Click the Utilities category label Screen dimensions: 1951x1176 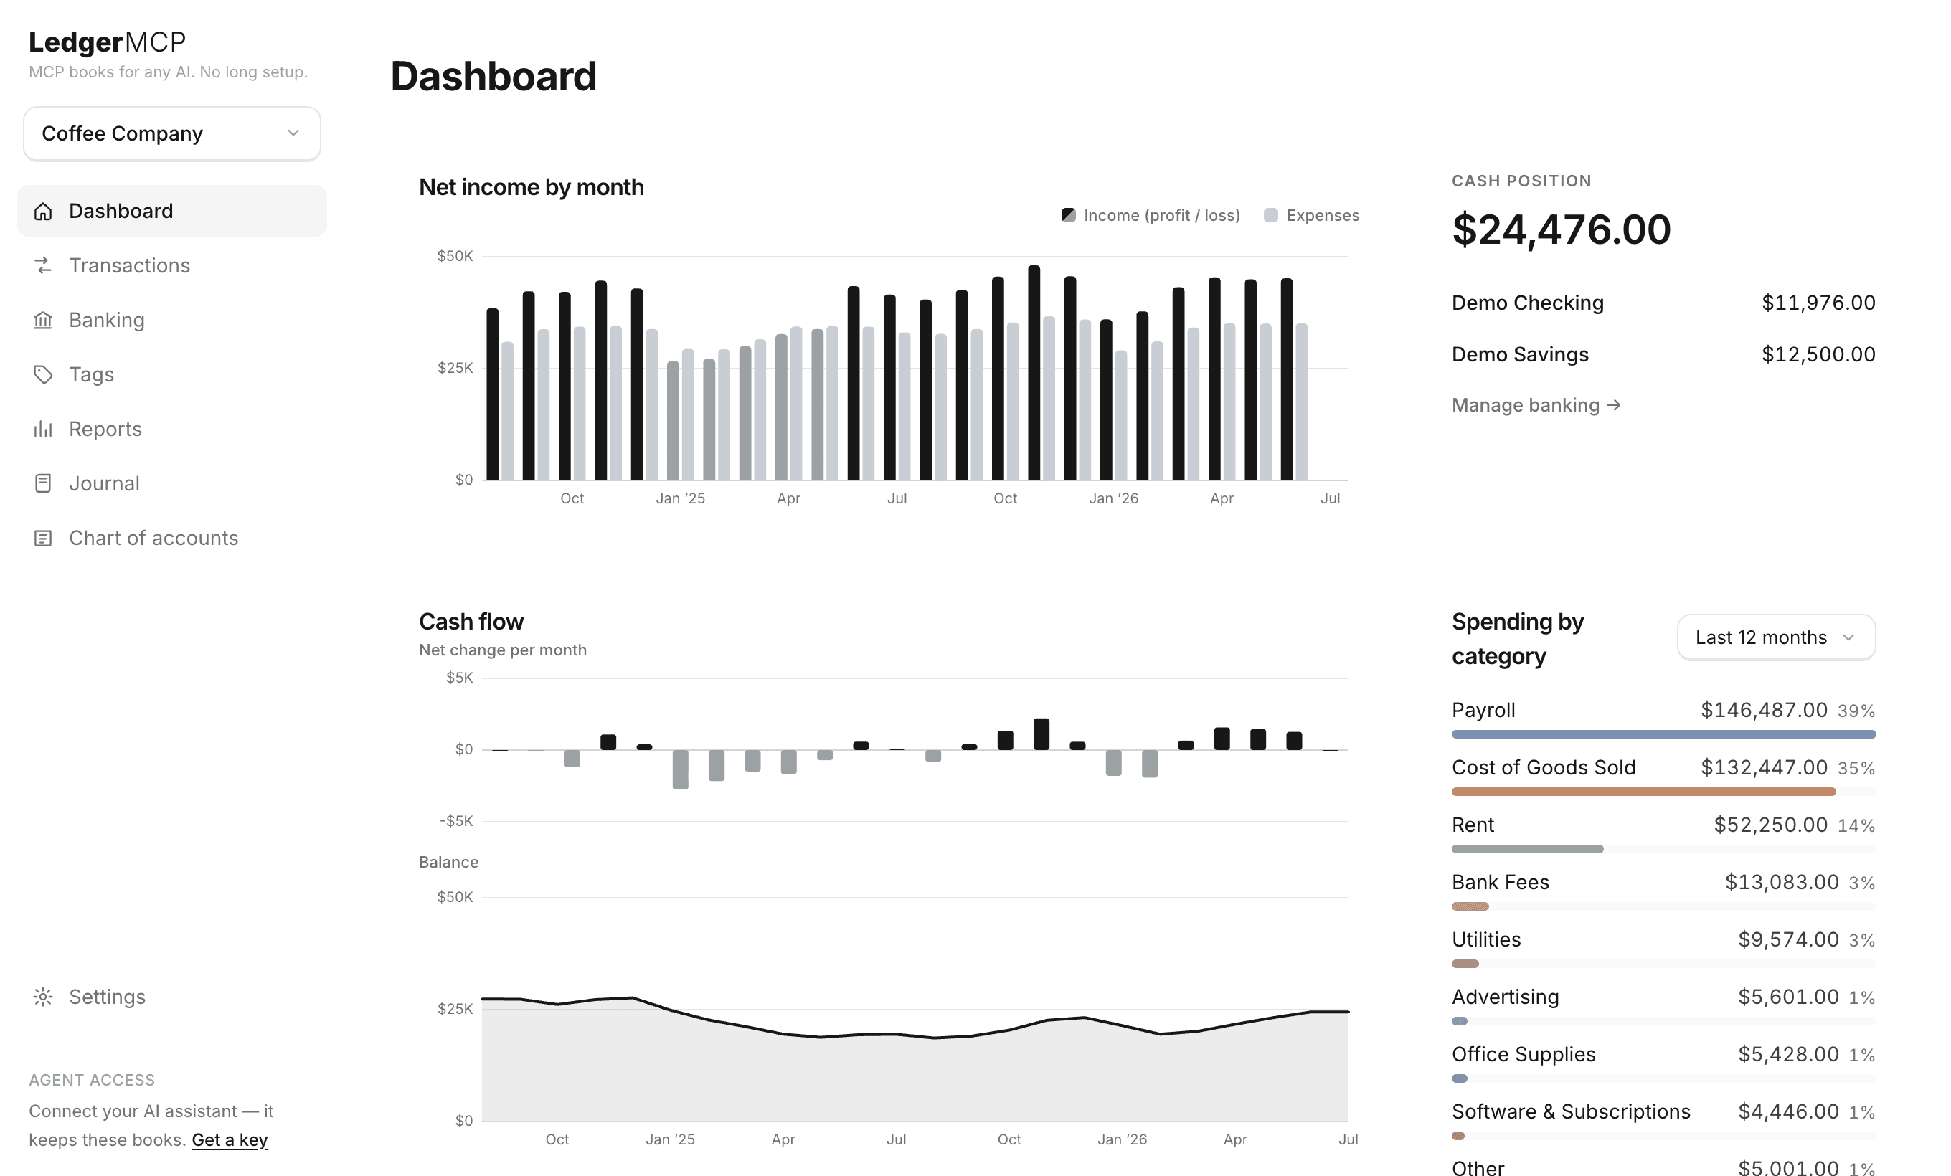point(1486,940)
